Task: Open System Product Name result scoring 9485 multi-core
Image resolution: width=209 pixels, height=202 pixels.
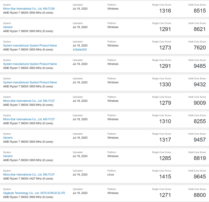Action: 30,64
